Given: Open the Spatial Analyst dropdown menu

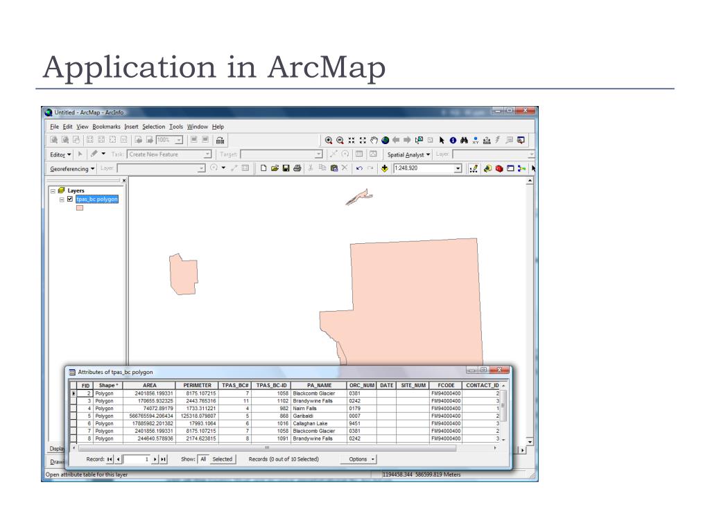Looking at the screenshot, I should tap(408, 154).
